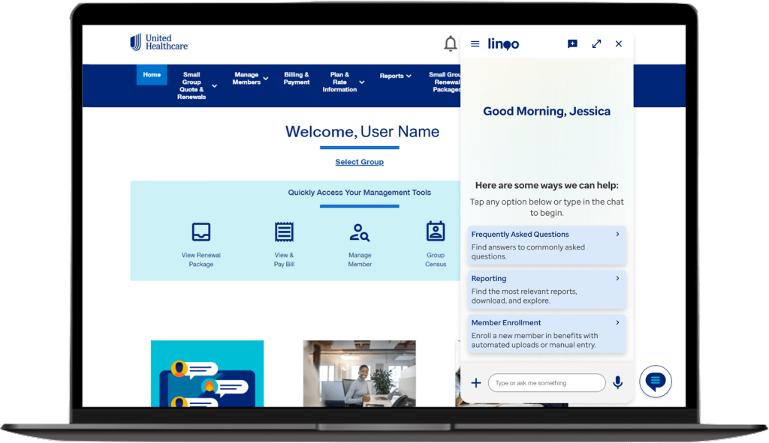769x443 pixels.
Task: Click the chat message input field
Action: pos(546,383)
